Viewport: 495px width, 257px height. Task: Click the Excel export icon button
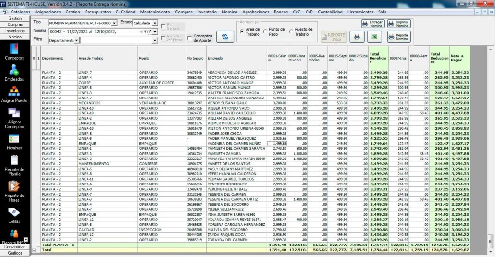point(373,36)
